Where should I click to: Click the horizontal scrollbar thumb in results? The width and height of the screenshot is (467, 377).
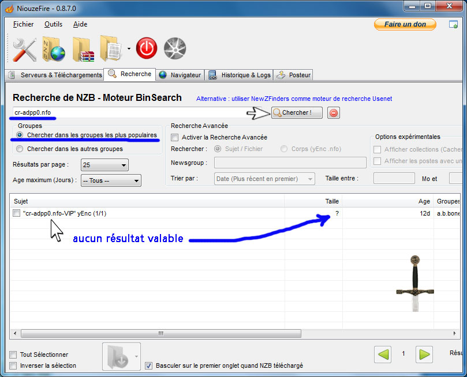click(x=161, y=333)
